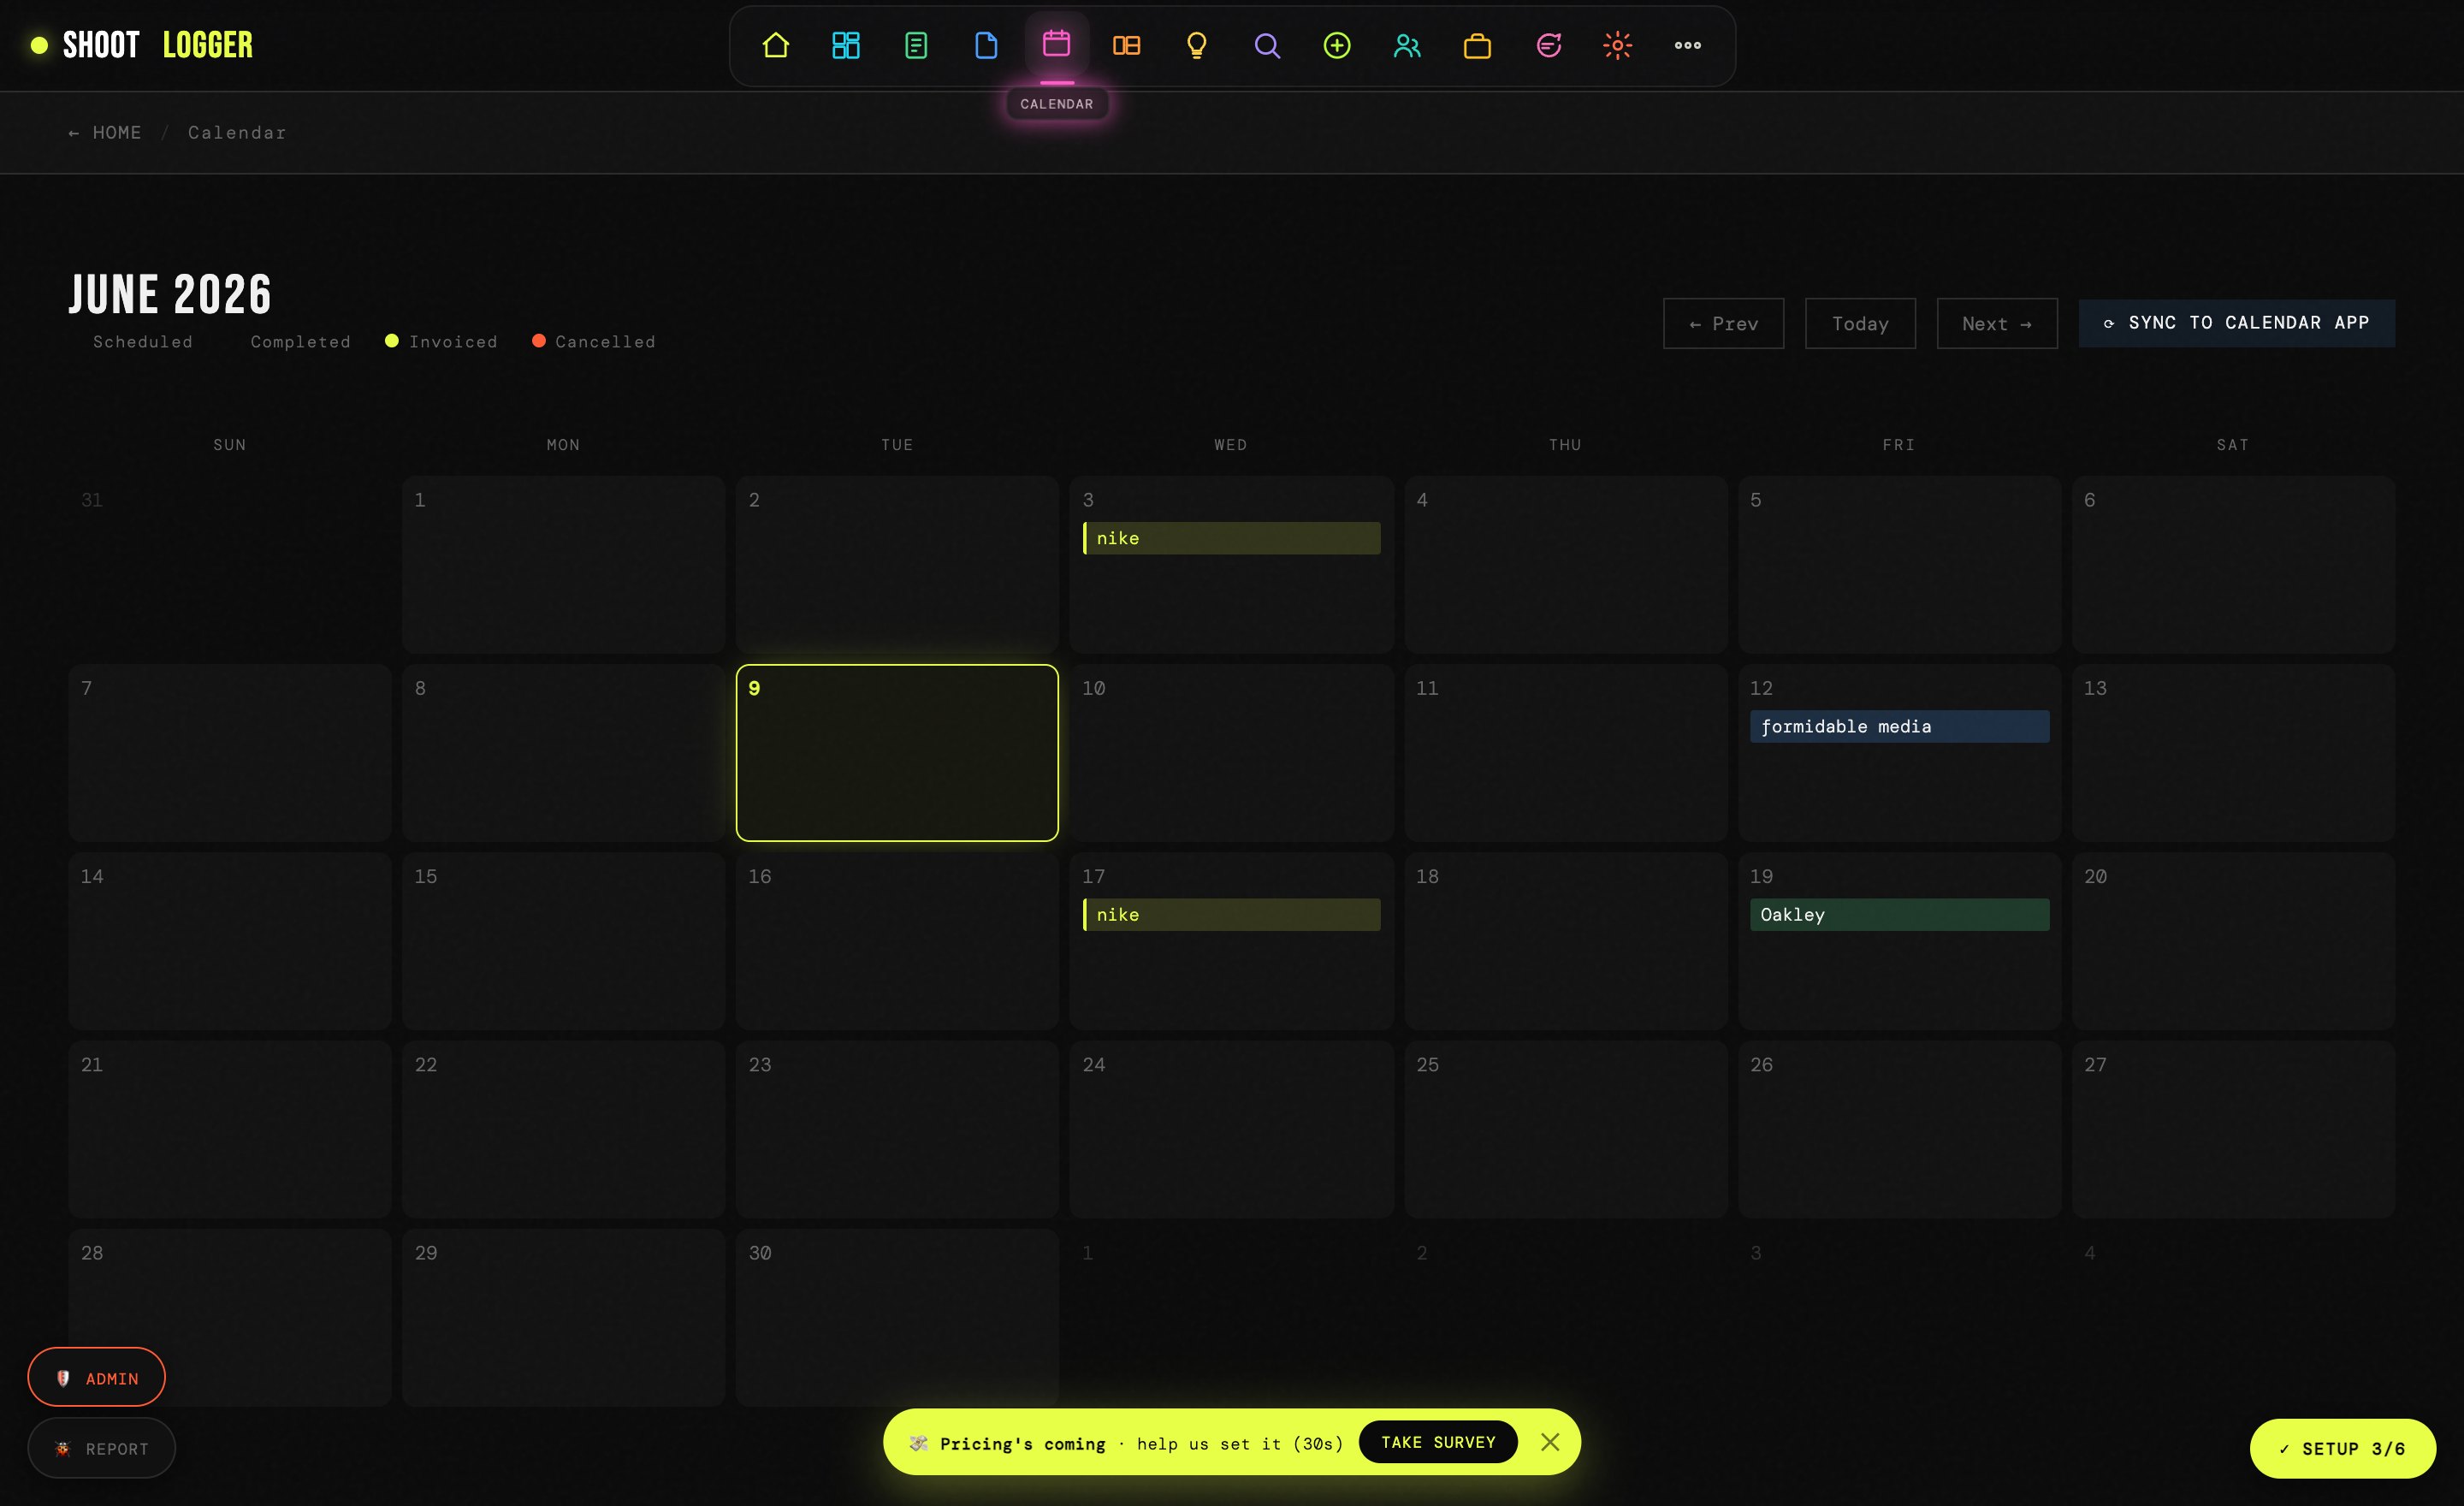Image resolution: width=2464 pixels, height=1506 pixels.
Task: Select the June 11 day cell
Action: point(1565,753)
